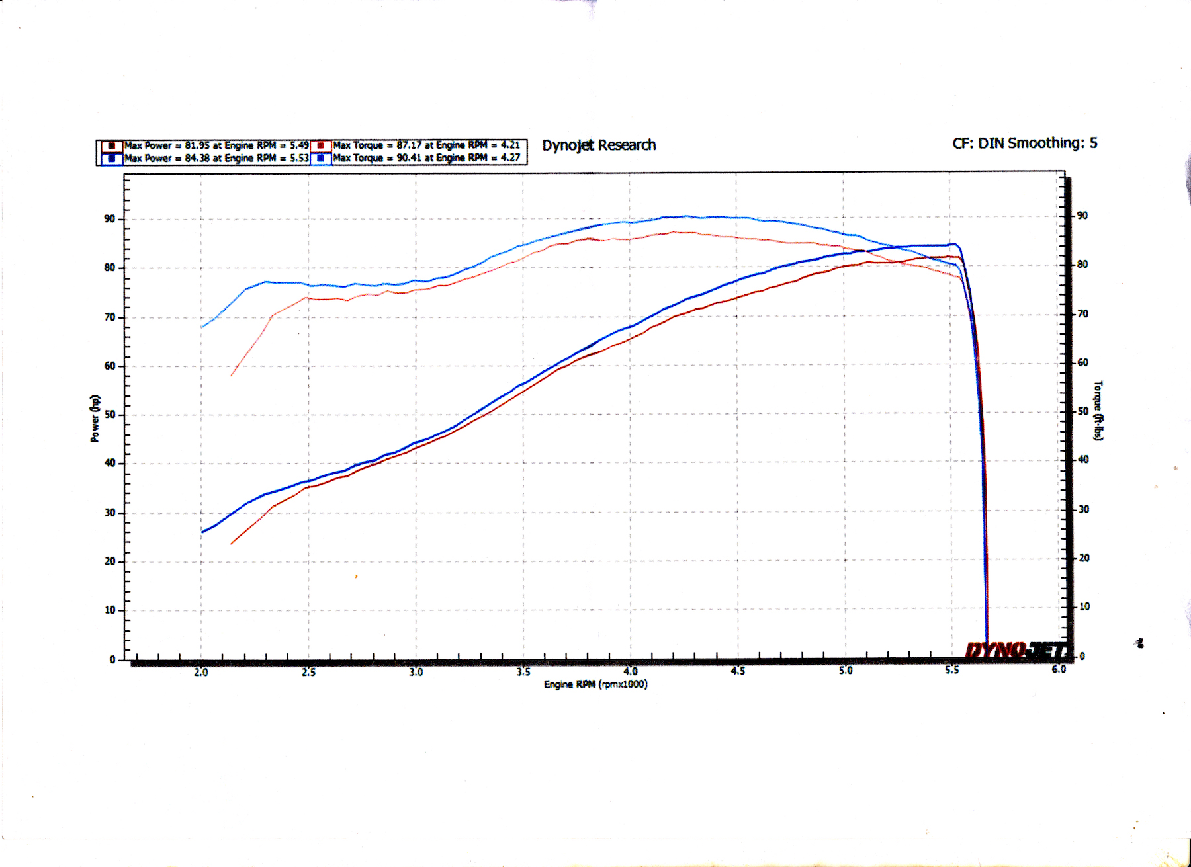The height and width of the screenshot is (867, 1191).
Task: Click the 2.0 tick label on RPM axis
Action: pyautogui.click(x=200, y=672)
